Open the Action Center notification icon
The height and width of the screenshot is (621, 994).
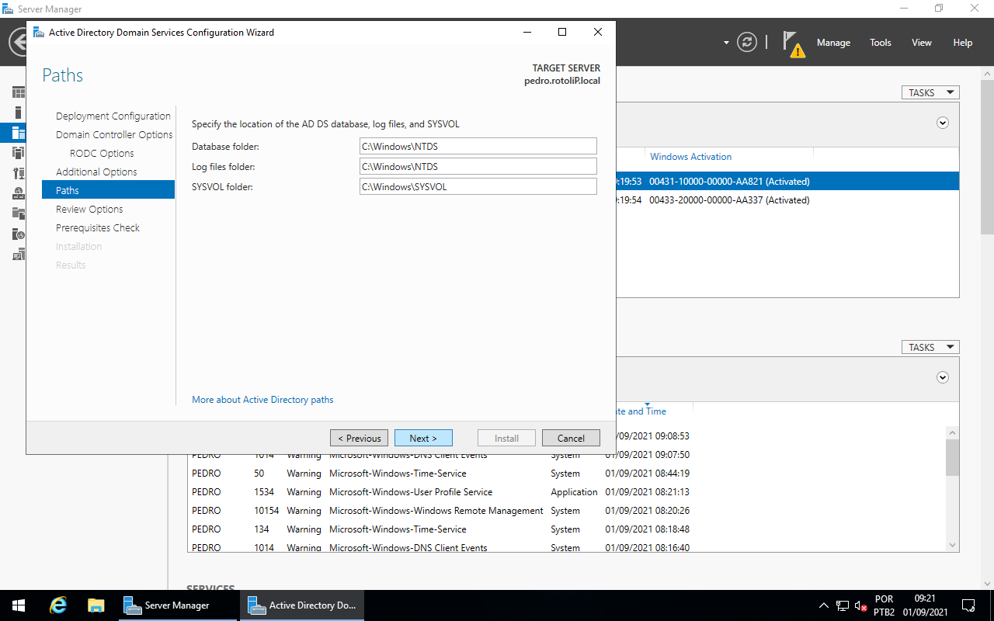[x=968, y=605]
